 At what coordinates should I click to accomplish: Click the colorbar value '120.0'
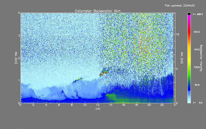pyautogui.click(x=197, y=67)
